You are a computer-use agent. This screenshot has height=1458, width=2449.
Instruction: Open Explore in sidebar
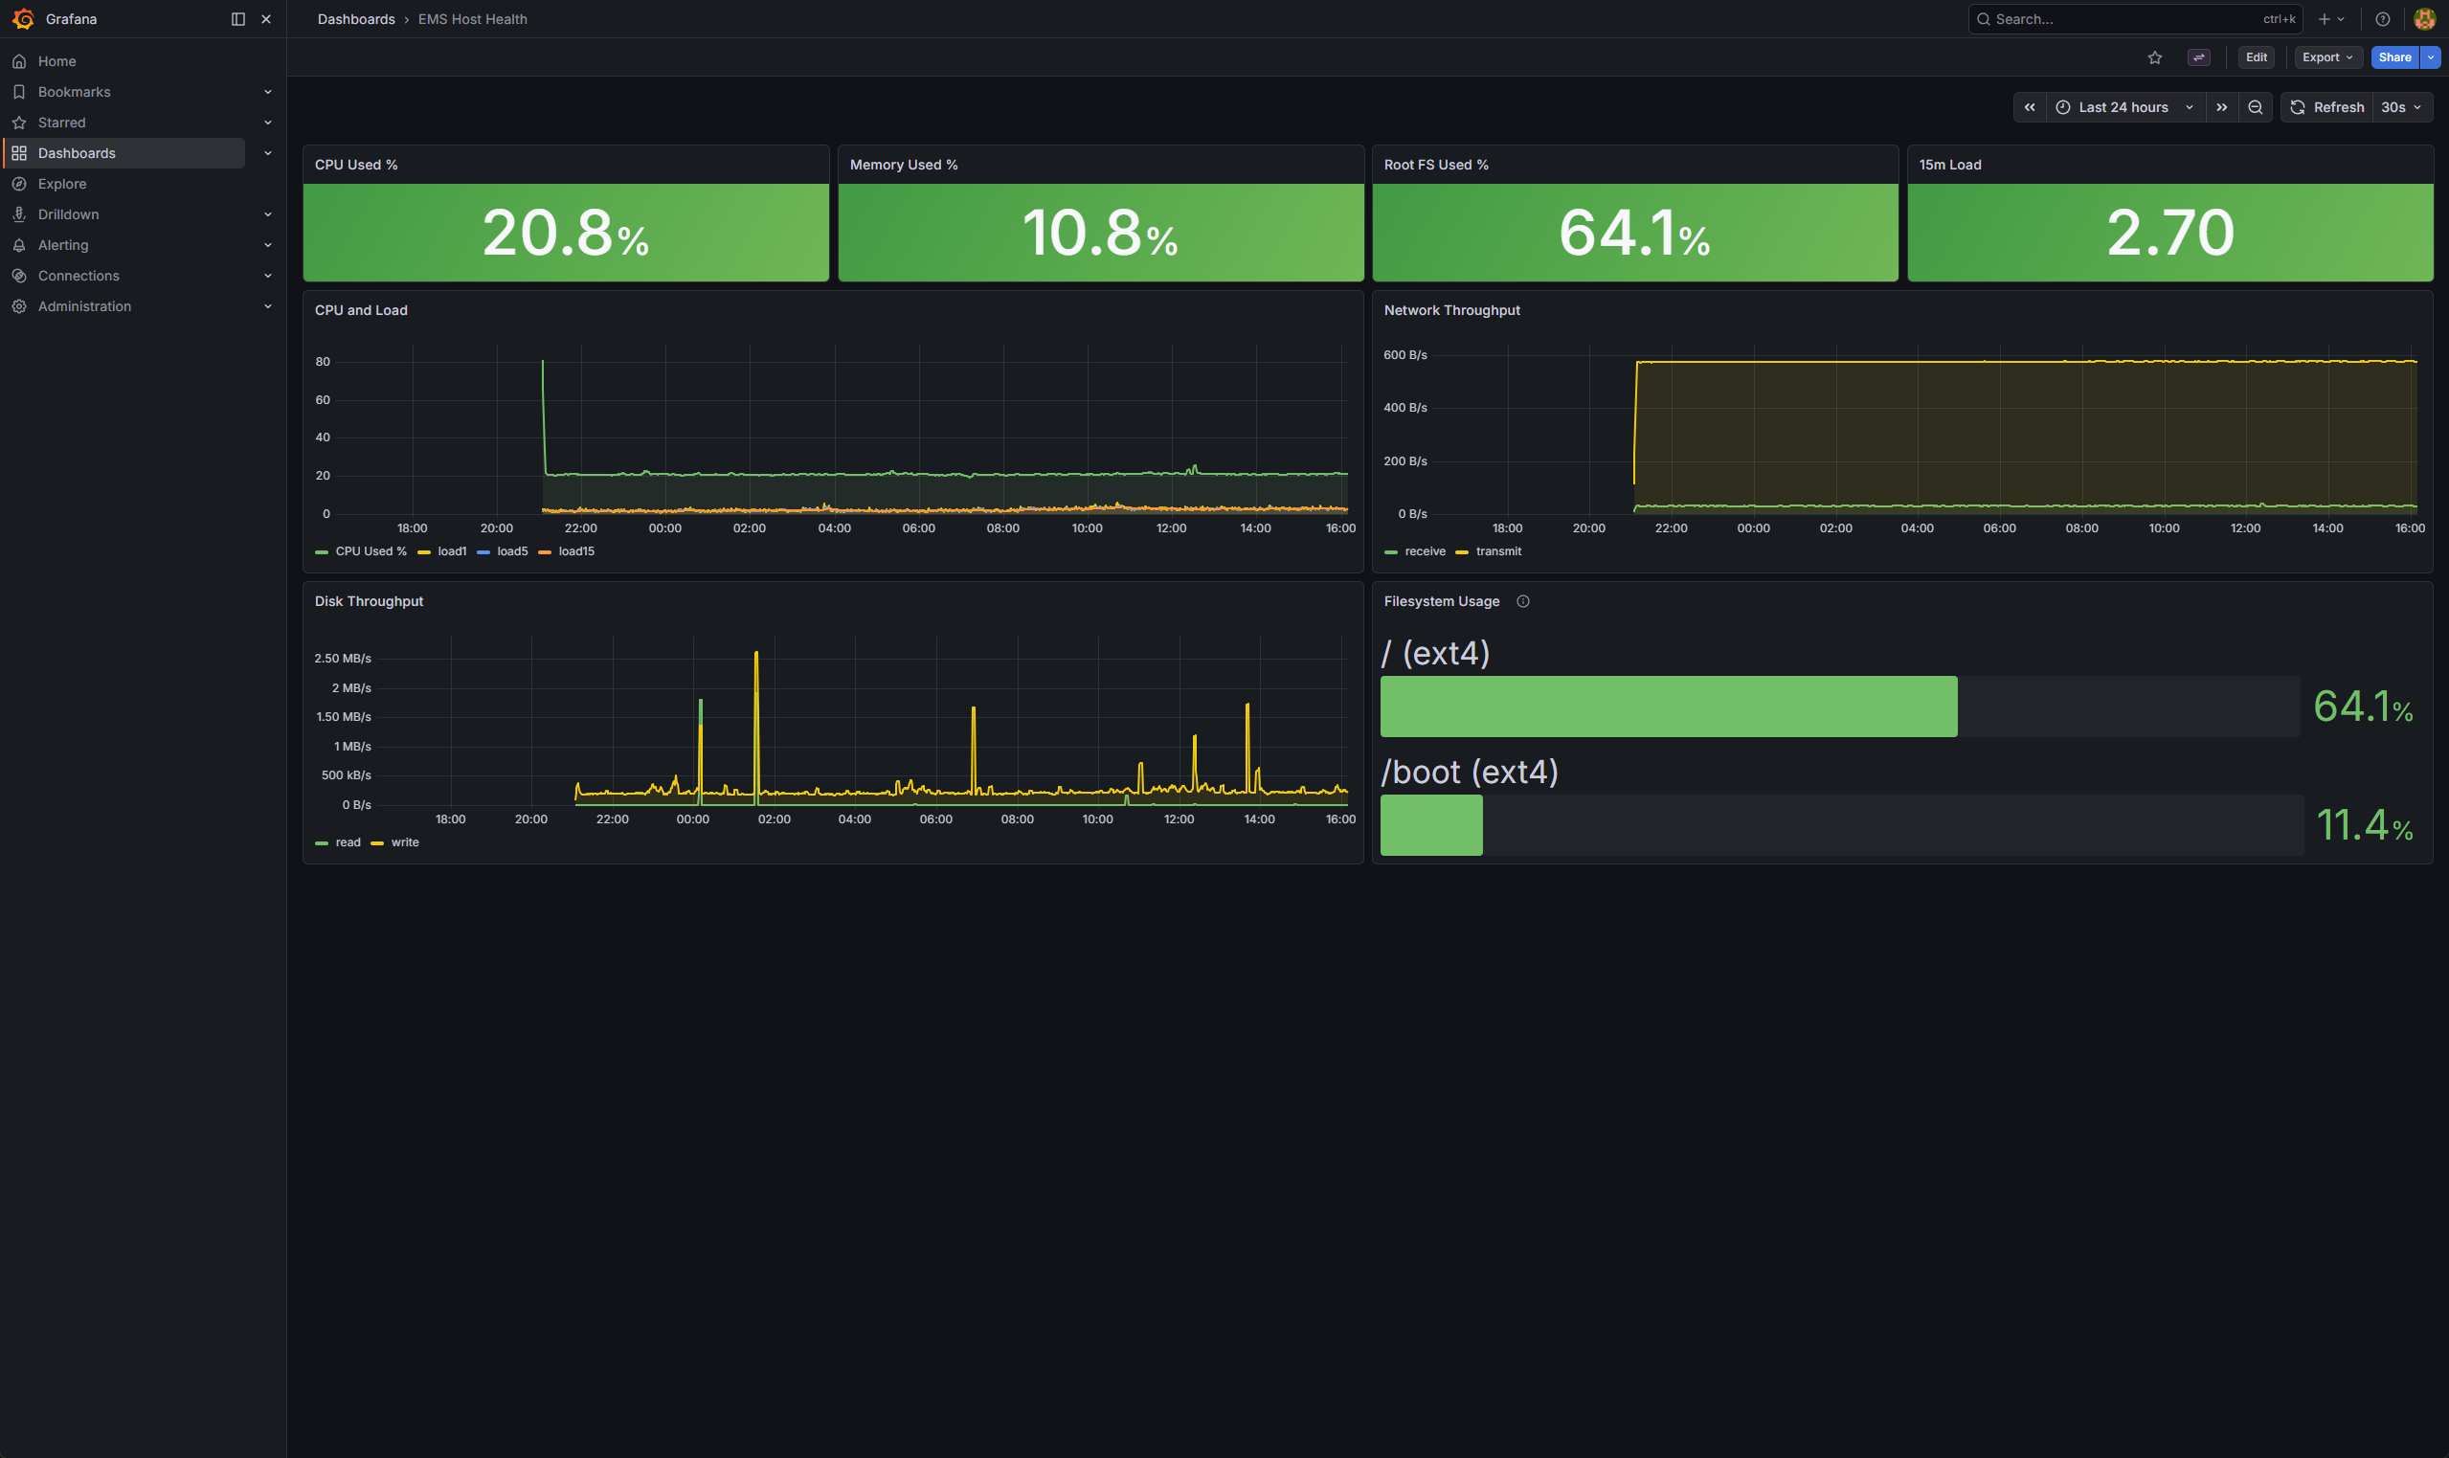click(62, 184)
